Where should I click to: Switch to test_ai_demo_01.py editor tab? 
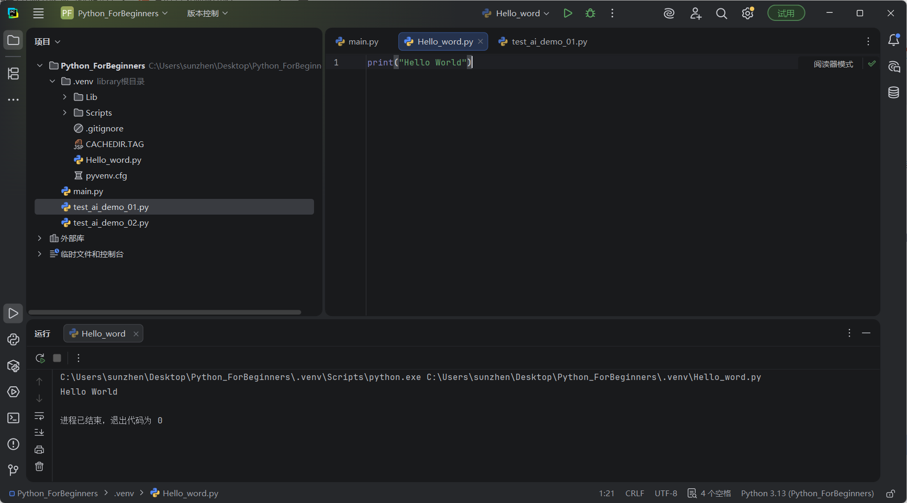543,42
